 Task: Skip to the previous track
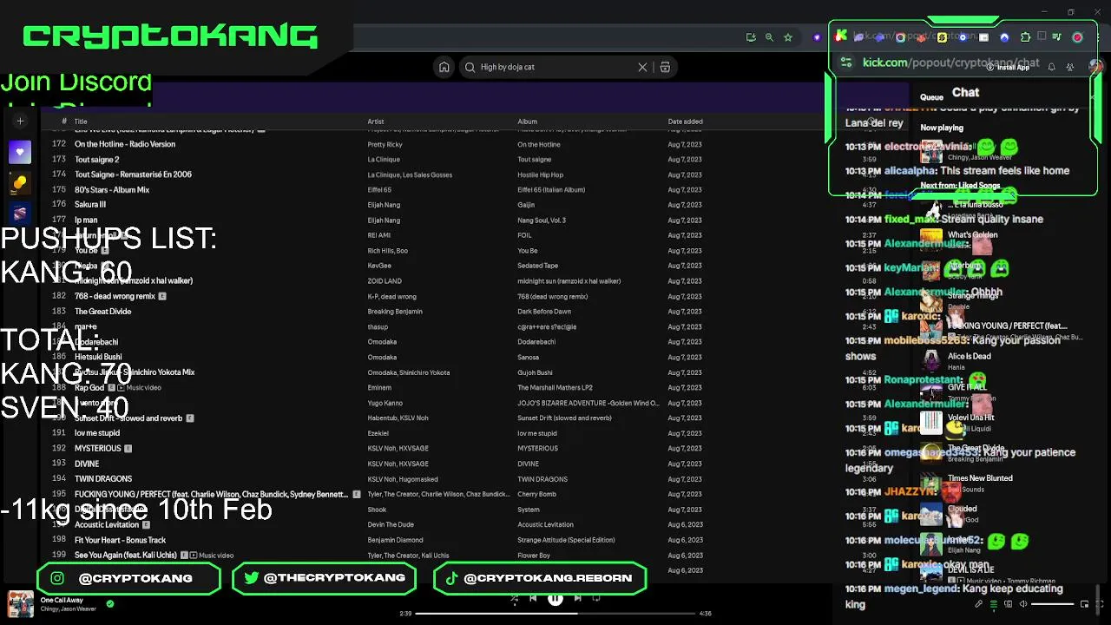click(x=533, y=598)
